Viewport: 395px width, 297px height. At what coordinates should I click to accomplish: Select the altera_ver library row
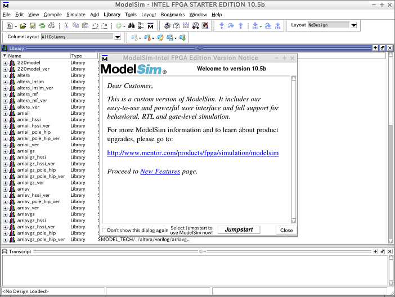28,107
